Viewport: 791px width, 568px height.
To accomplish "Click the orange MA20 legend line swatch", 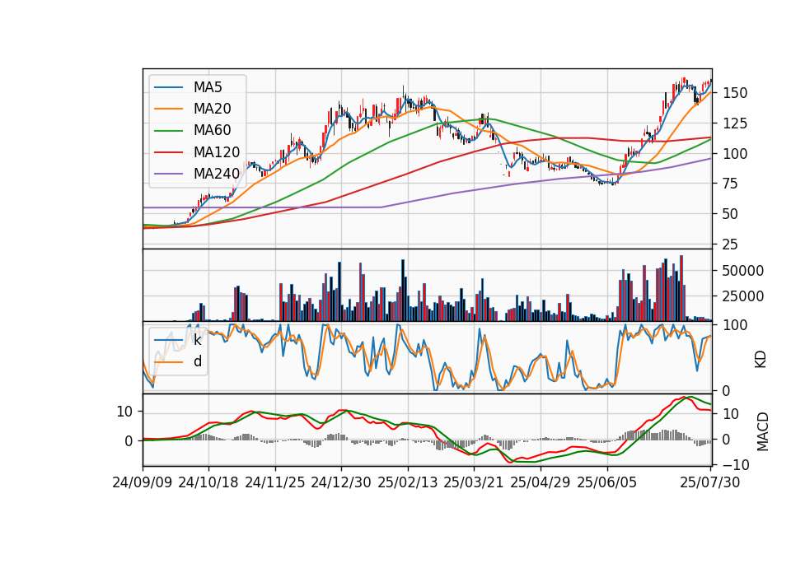I will (x=168, y=109).
